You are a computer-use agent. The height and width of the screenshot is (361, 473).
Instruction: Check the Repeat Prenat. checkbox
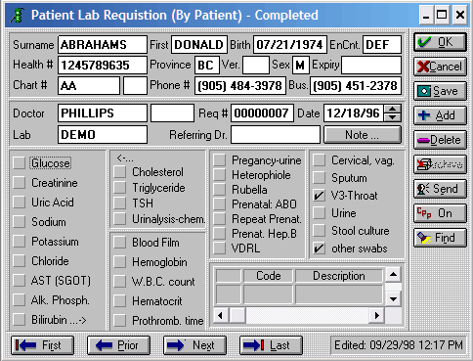(220, 219)
